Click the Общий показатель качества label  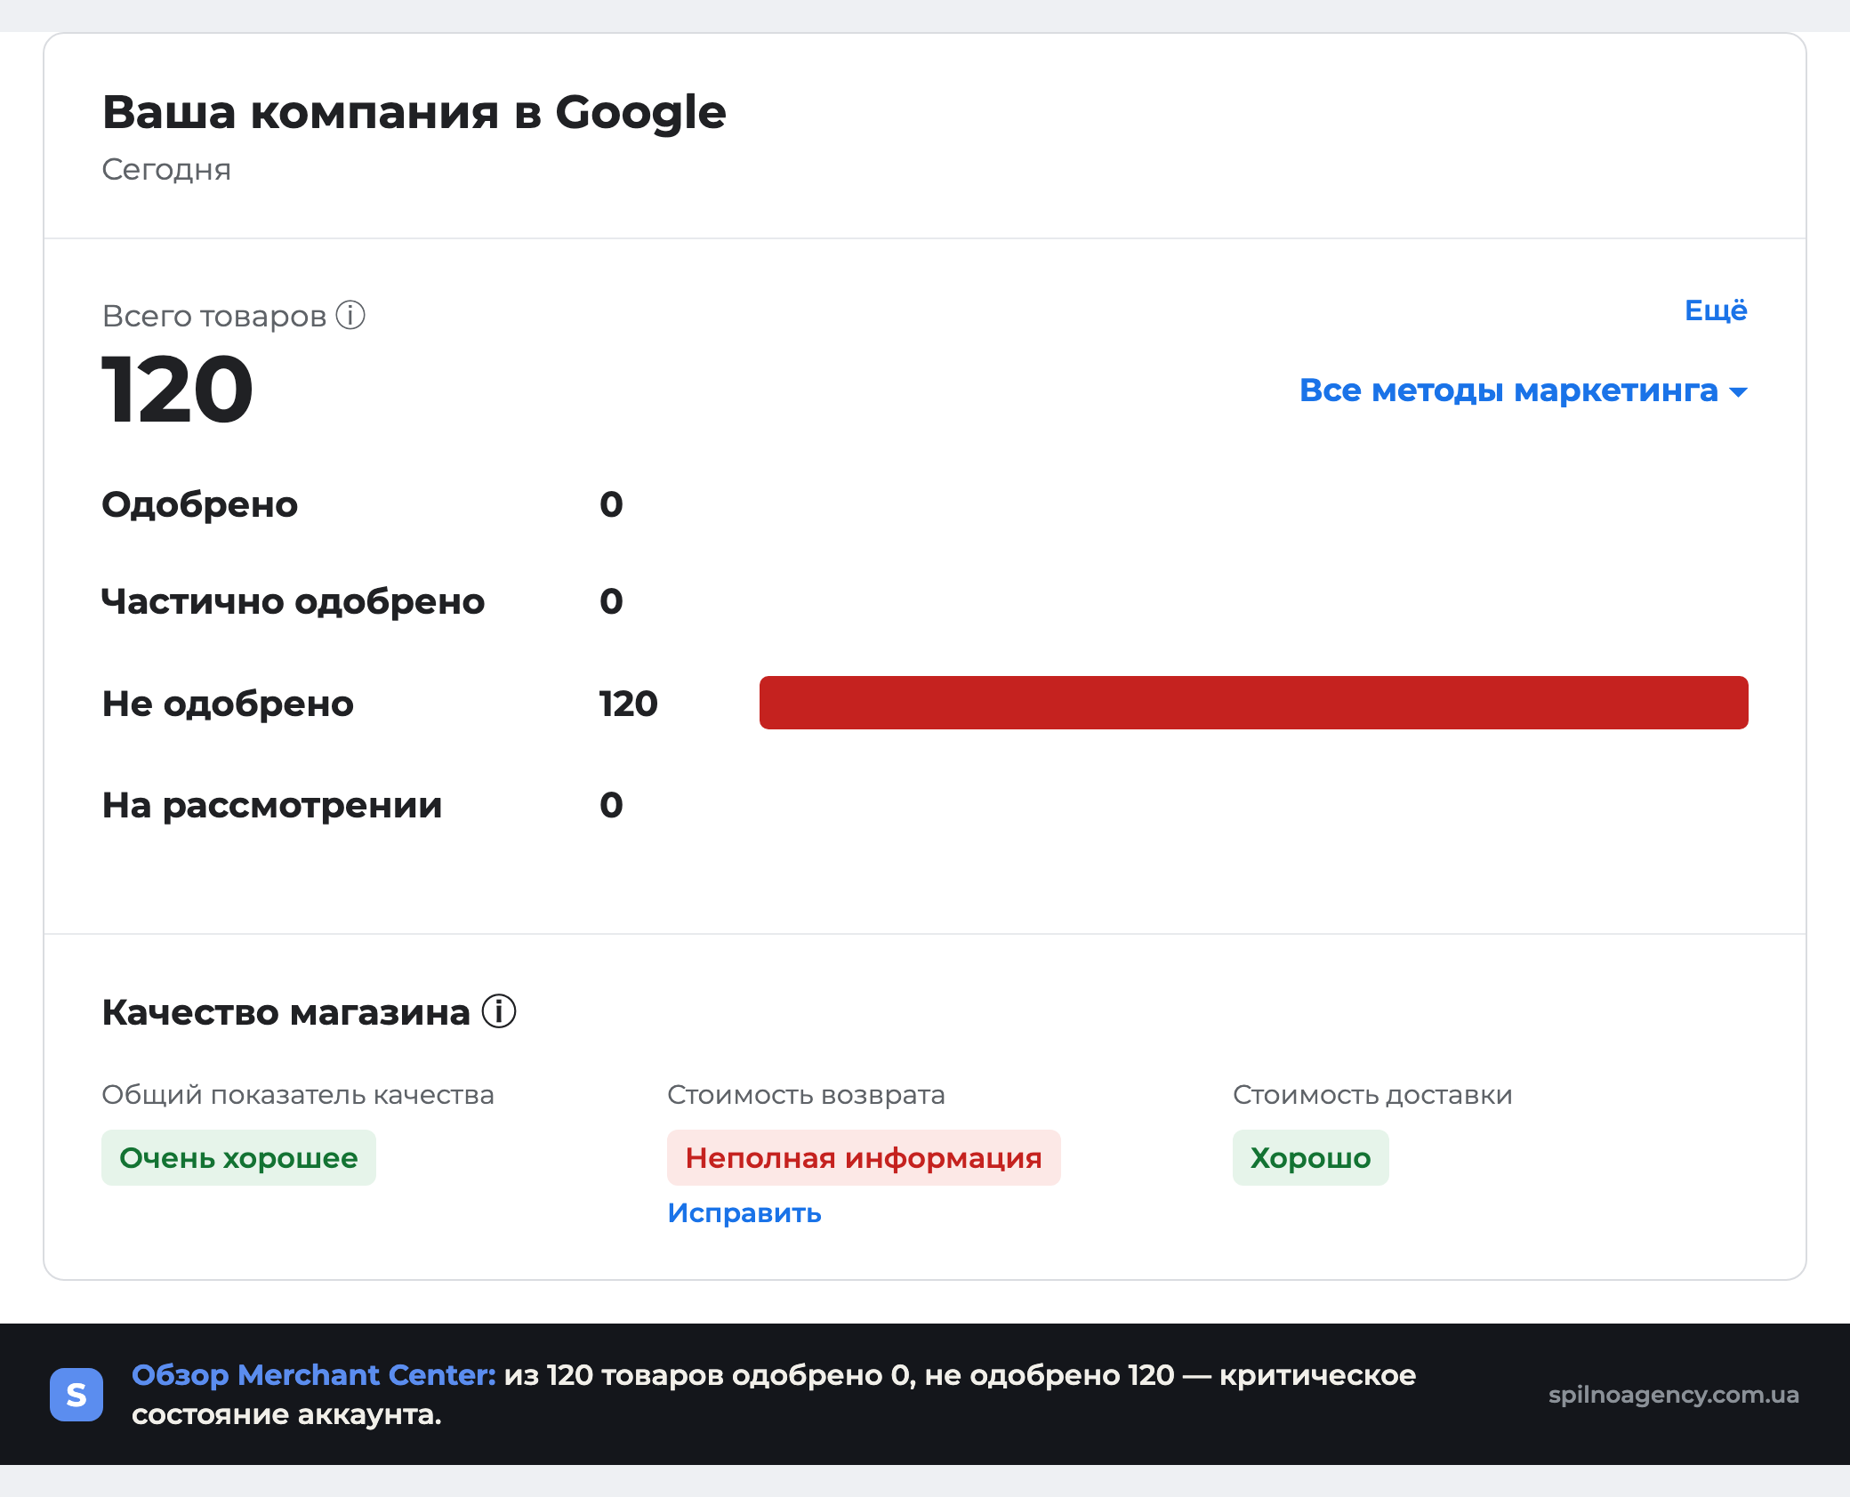[298, 1094]
